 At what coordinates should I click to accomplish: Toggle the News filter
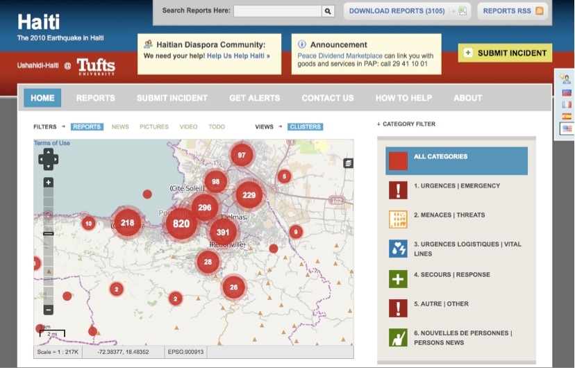click(120, 127)
